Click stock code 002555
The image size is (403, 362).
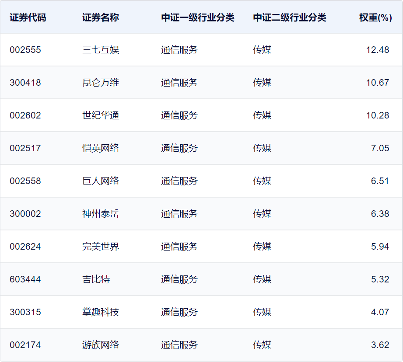pyautogui.click(x=25, y=50)
